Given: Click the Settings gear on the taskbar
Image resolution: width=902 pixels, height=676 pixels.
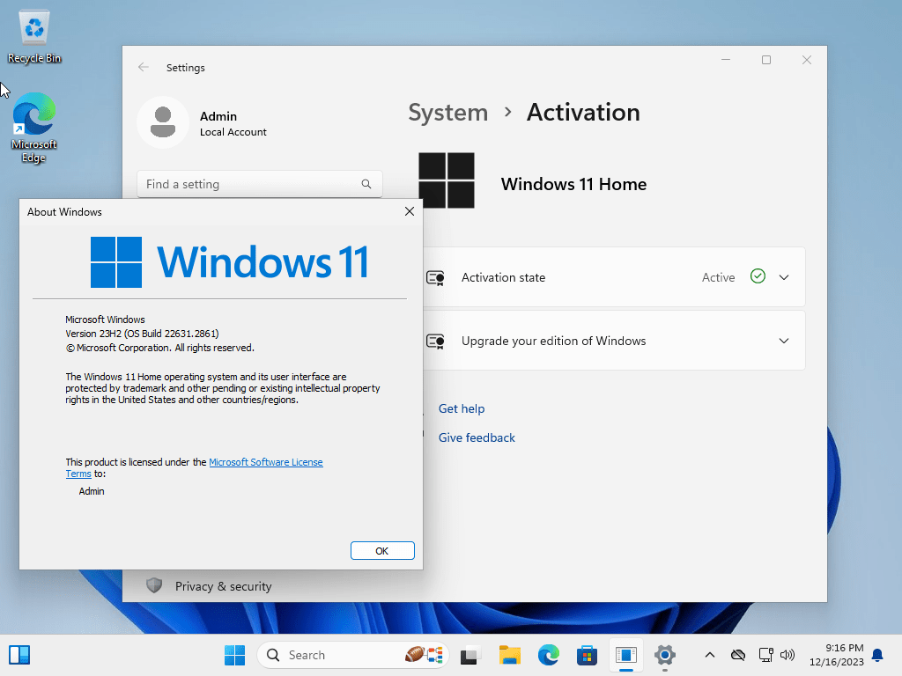Looking at the screenshot, I should pos(664,655).
